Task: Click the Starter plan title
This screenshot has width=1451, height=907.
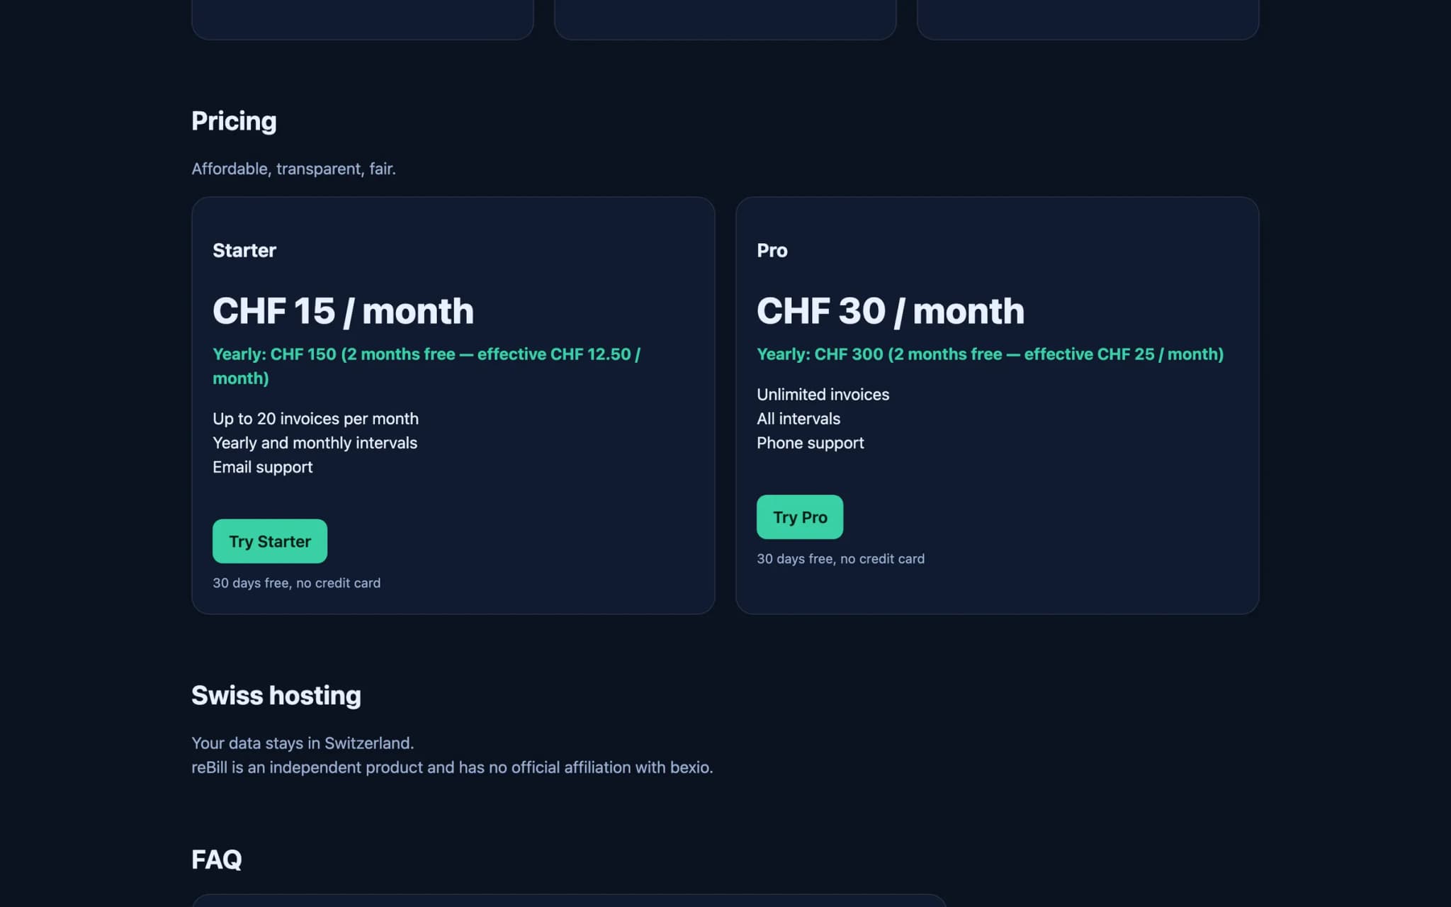Action: pos(244,250)
